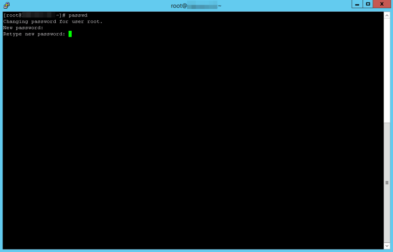Click the empty black terminal area center
The height and width of the screenshot is (252, 393).
[x=193, y=138]
